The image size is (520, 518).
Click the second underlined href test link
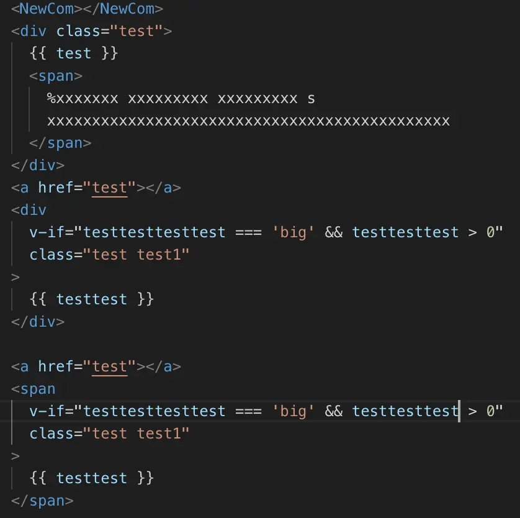[x=109, y=366]
